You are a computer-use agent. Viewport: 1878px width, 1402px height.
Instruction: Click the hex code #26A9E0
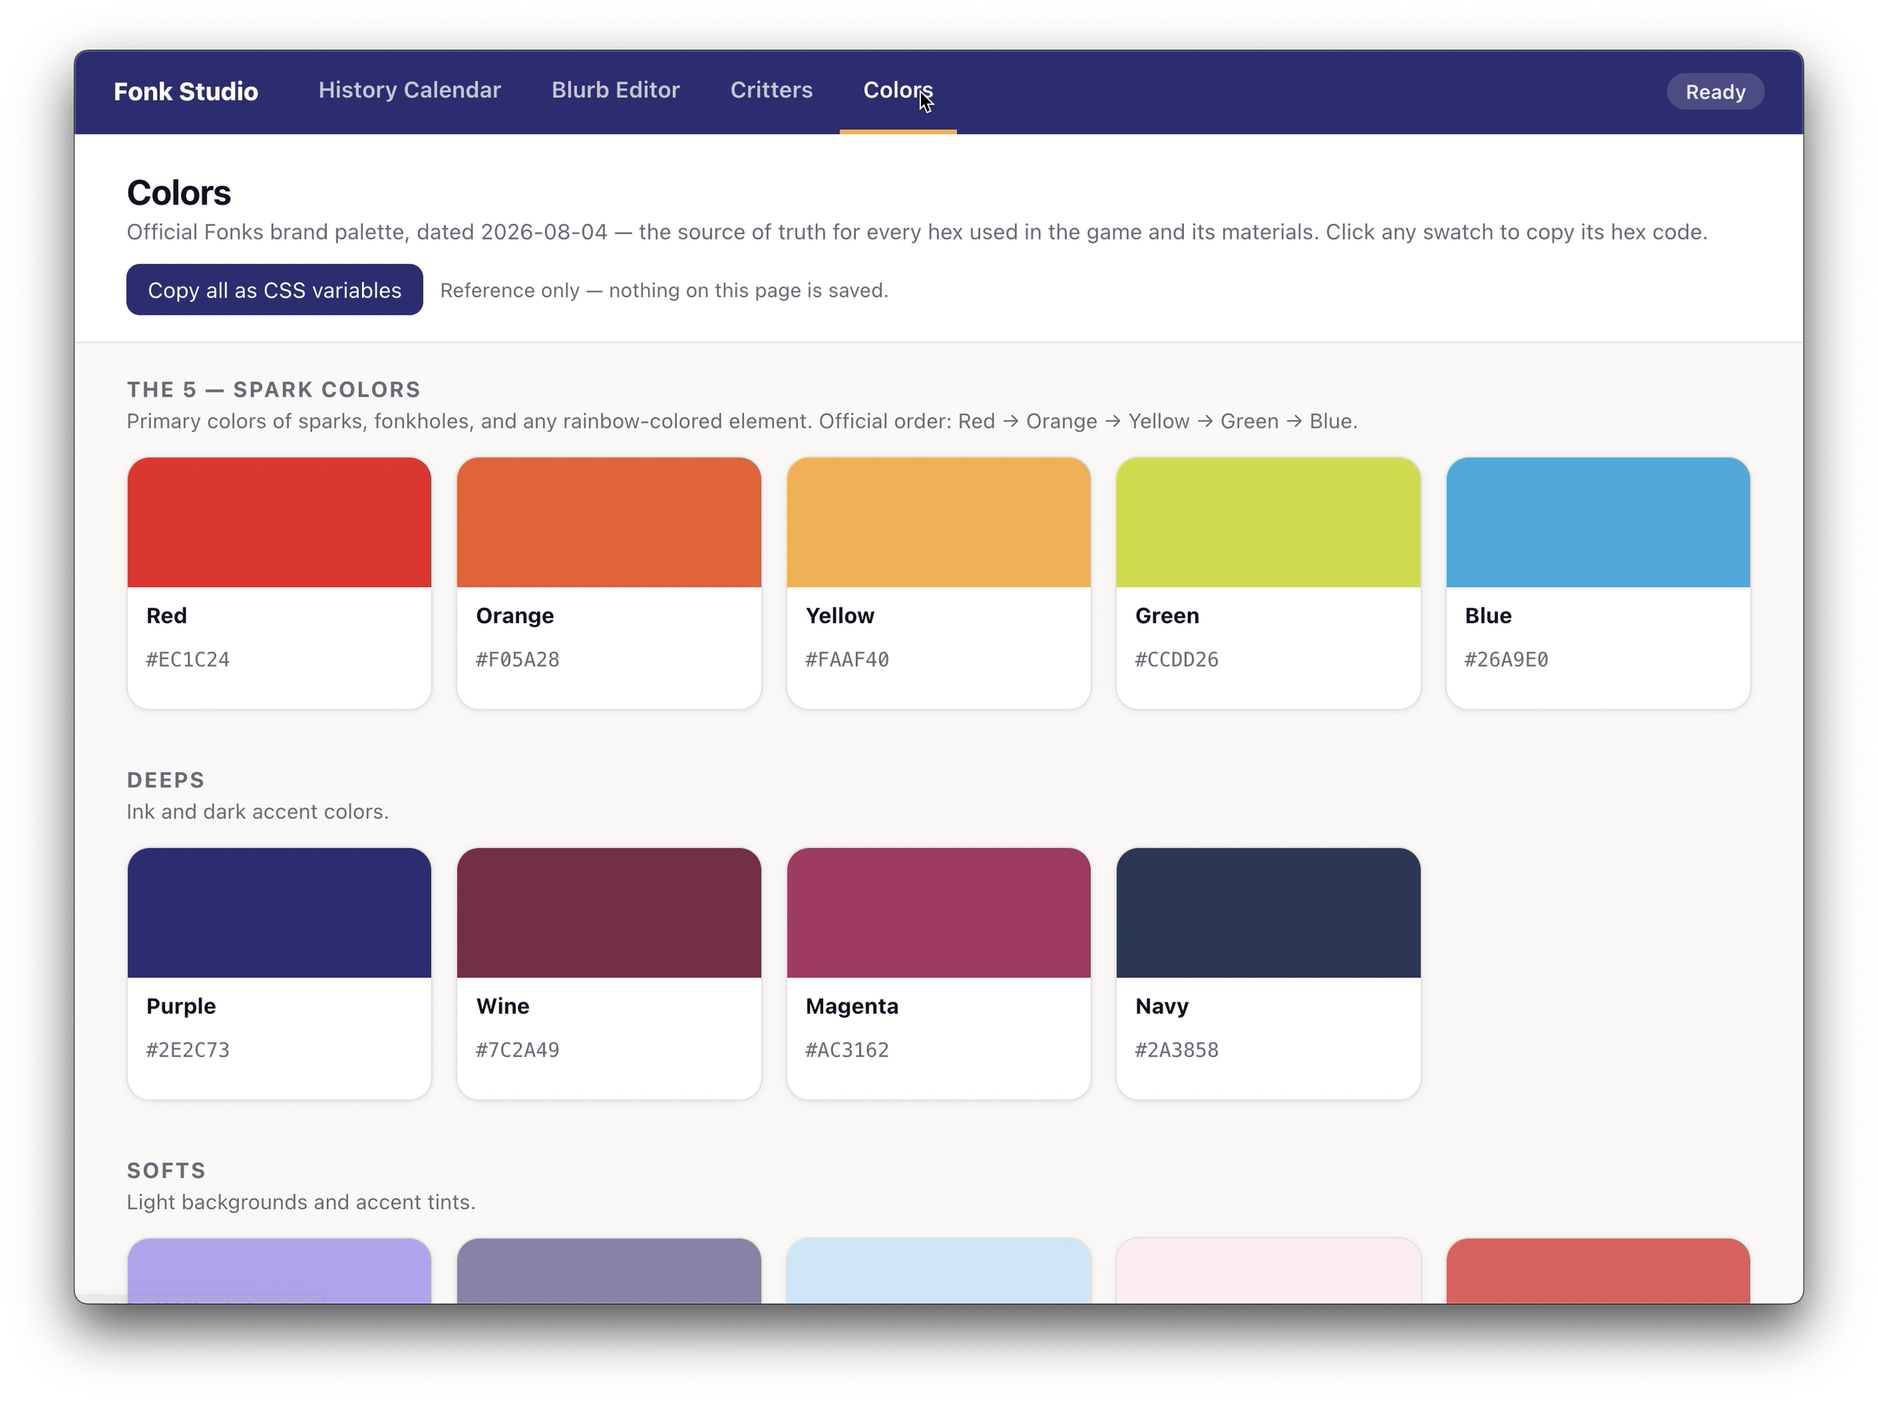1506,659
